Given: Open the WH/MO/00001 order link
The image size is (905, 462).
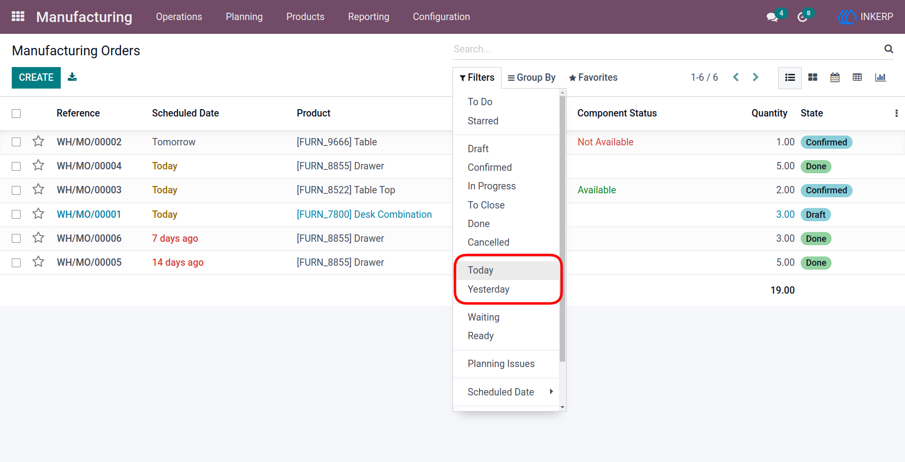Looking at the screenshot, I should tap(89, 214).
